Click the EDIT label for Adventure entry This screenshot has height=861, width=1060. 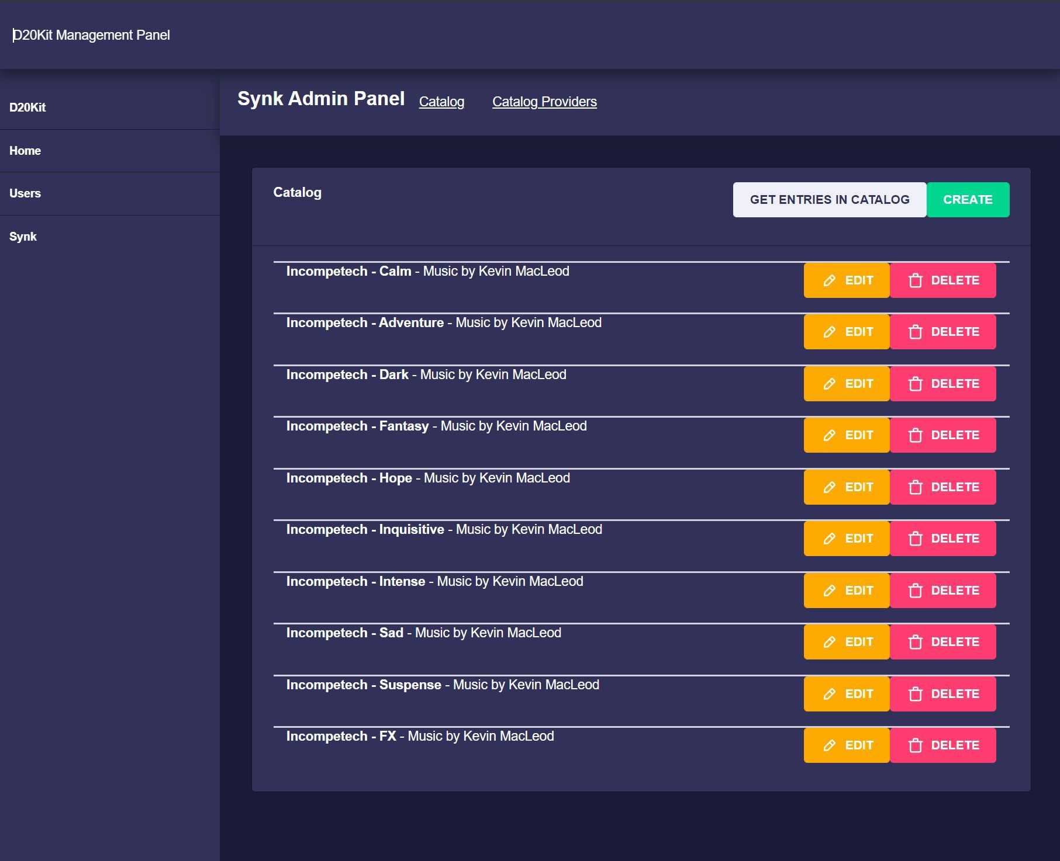coord(859,332)
